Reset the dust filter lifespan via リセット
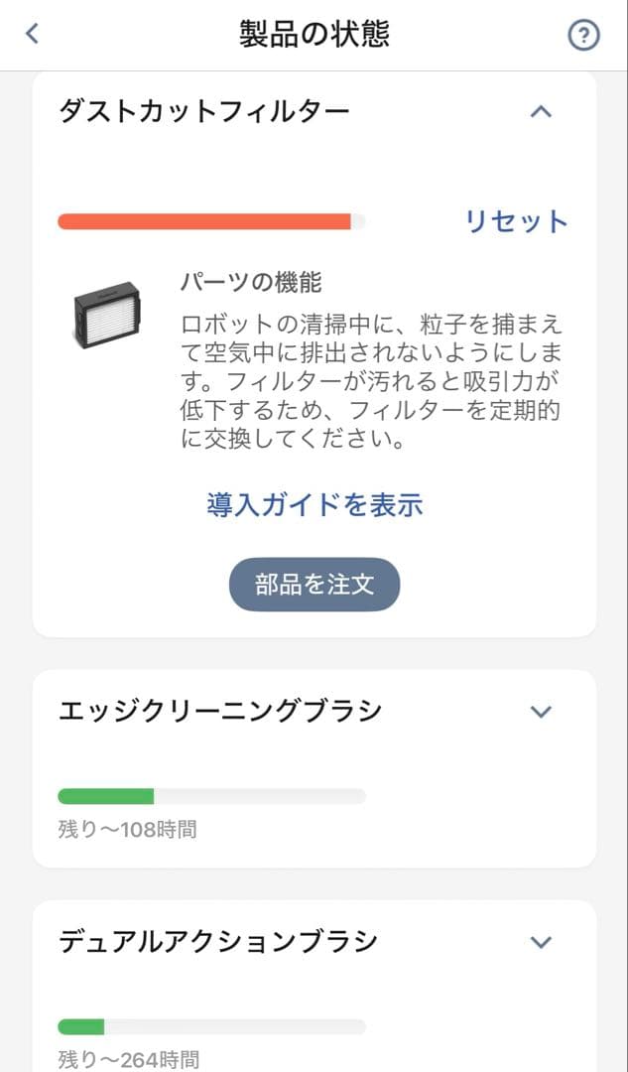Viewport: 628px width, 1072px height. pos(515,221)
